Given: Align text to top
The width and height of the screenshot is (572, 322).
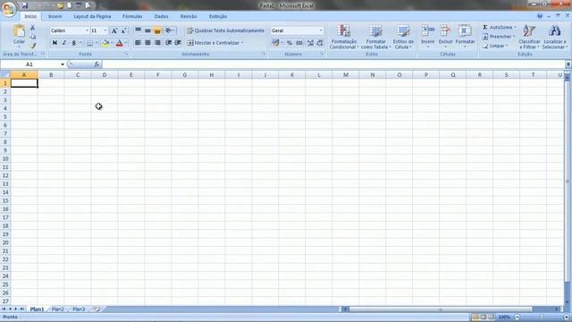Looking at the screenshot, I should click(139, 30).
